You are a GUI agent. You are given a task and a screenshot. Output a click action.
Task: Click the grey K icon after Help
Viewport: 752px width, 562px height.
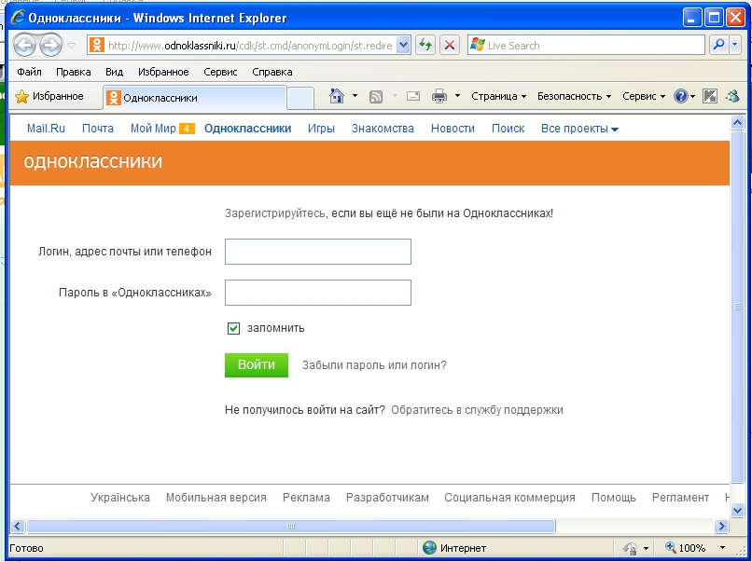click(x=710, y=96)
